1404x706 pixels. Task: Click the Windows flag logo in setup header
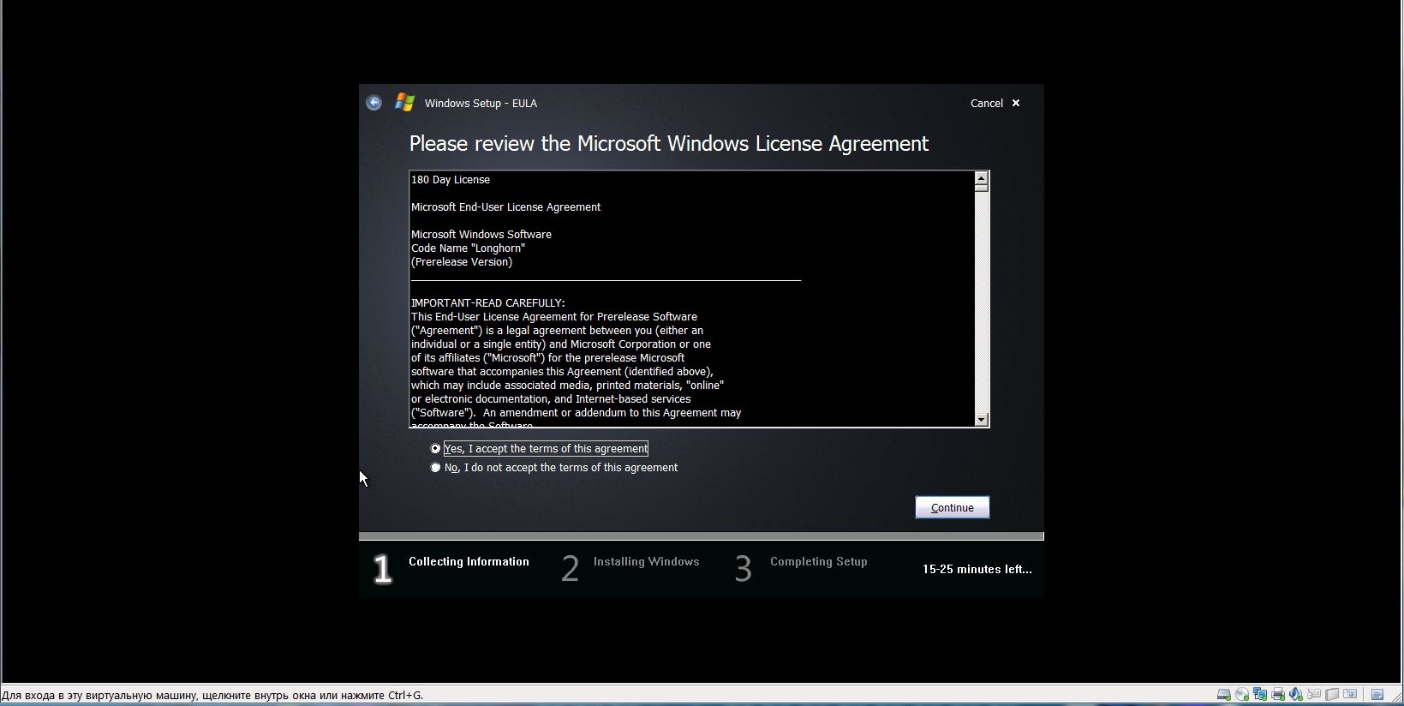click(404, 103)
